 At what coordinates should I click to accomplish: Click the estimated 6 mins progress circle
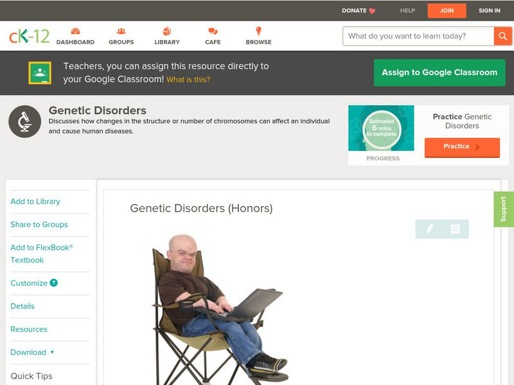click(382, 128)
